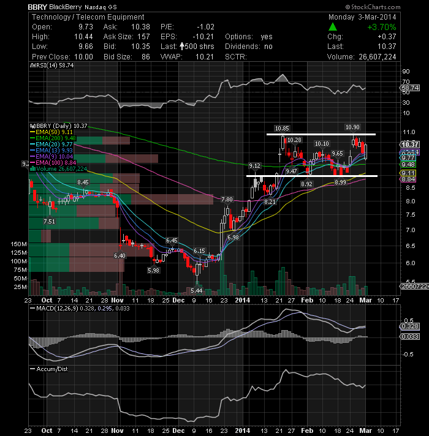
Task: Click the Open value 9.73
Action: coord(86,27)
